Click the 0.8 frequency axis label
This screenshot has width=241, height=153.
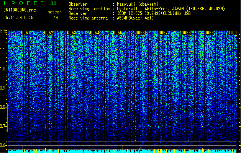[x=3, y=107]
